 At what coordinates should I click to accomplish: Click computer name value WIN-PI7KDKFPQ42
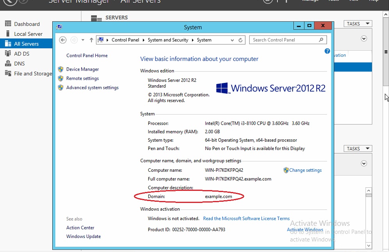[224, 170]
